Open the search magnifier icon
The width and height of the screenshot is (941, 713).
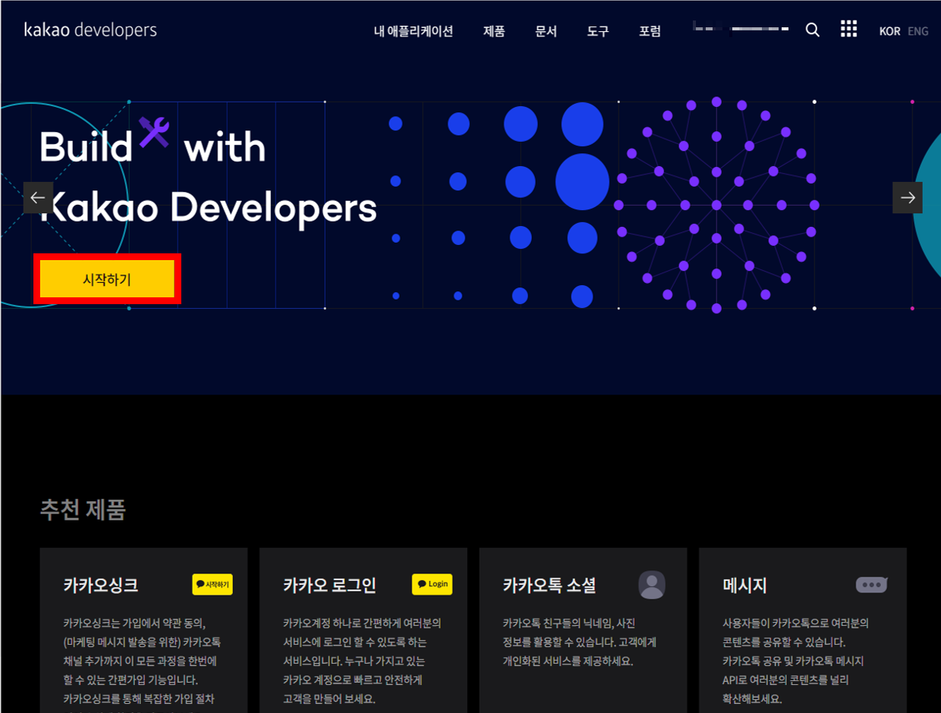point(812,30)
